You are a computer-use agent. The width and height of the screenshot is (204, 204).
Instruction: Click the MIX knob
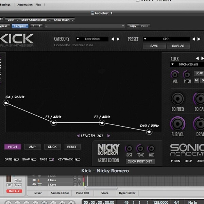point(151,149)
